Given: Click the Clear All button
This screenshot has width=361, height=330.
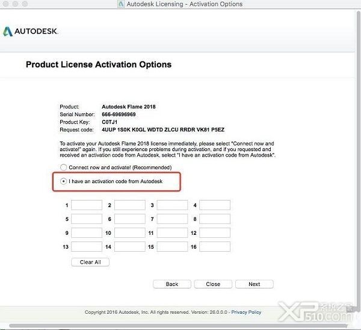Looking at the screenshot, I should pyautogui.click(x=90, y=262).
